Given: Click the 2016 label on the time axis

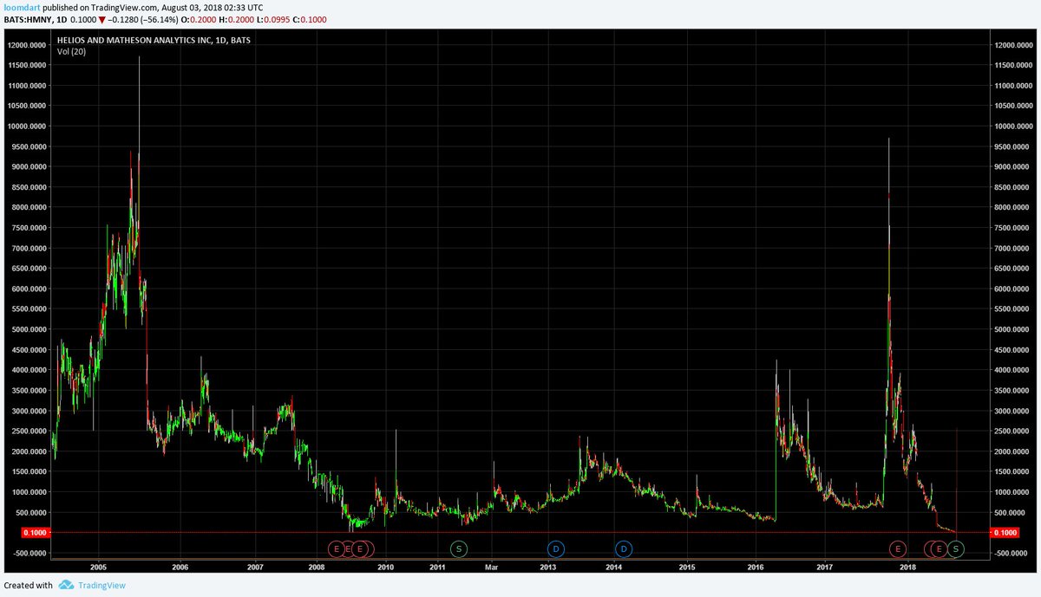Looking at the screenshot, I should pos(755,568).
